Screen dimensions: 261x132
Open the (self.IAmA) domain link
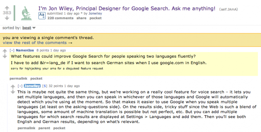(228, 10)
